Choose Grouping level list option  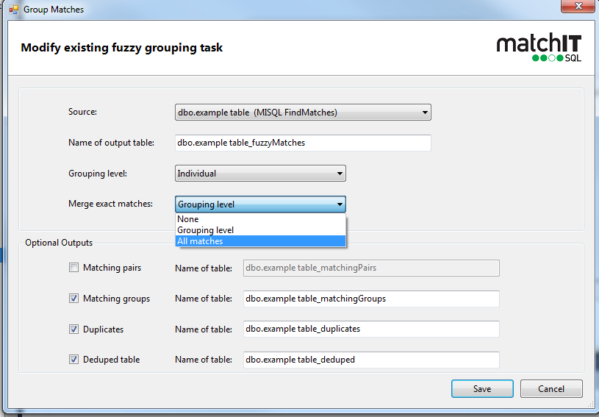(x=260, y=230)
